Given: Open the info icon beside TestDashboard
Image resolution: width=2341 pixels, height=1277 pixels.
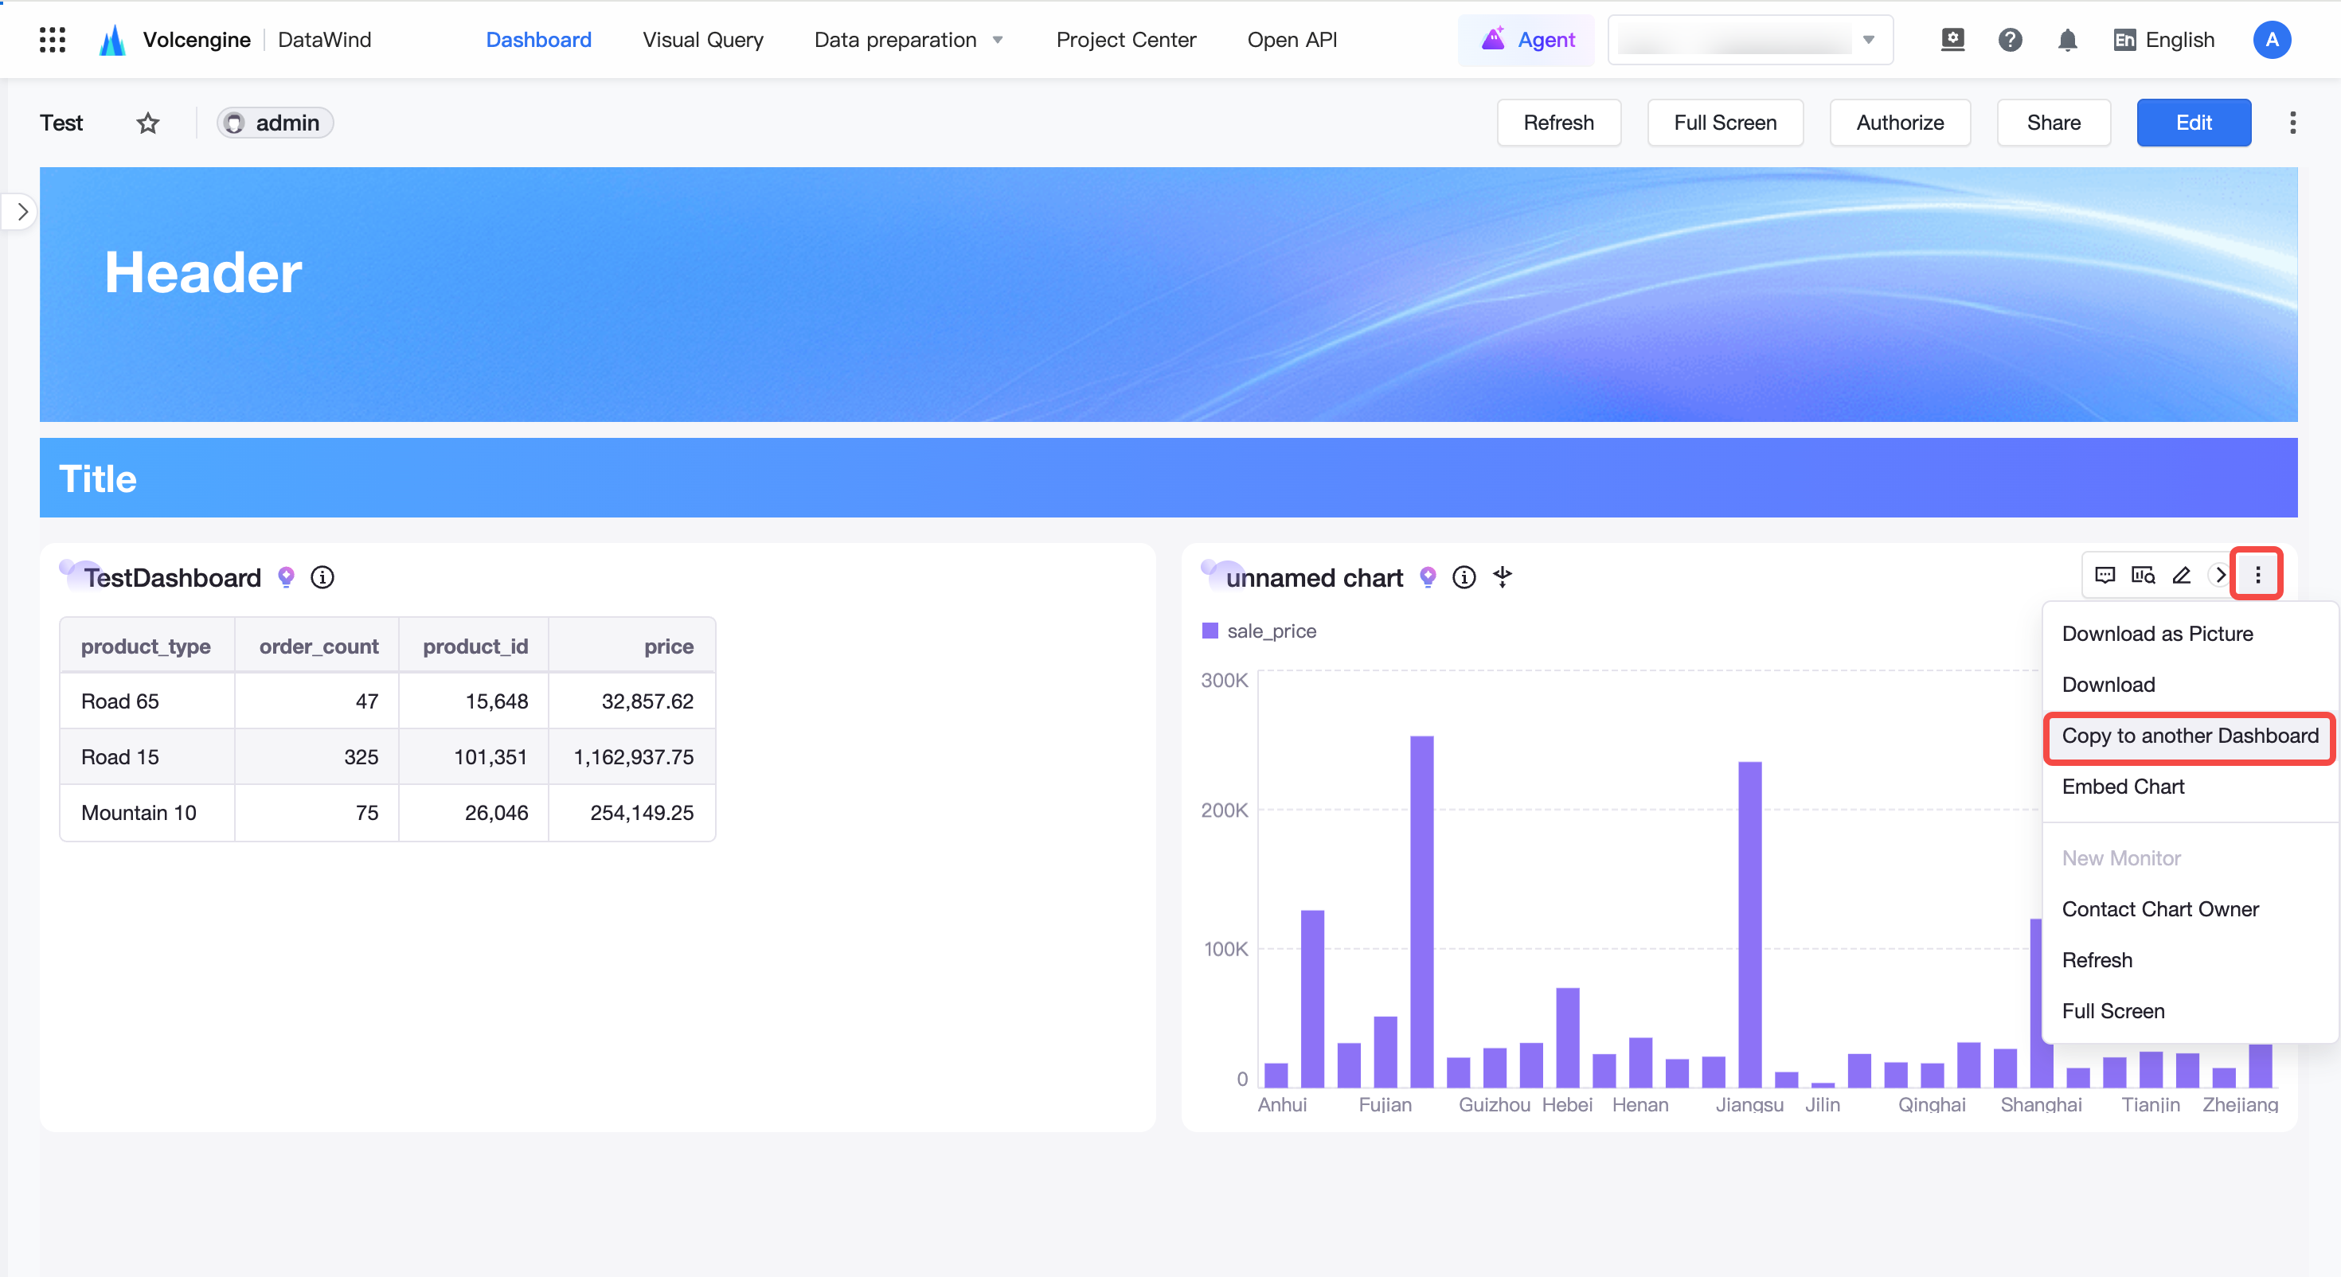Looking at the screenshot, I should click(x=322, y=577).
